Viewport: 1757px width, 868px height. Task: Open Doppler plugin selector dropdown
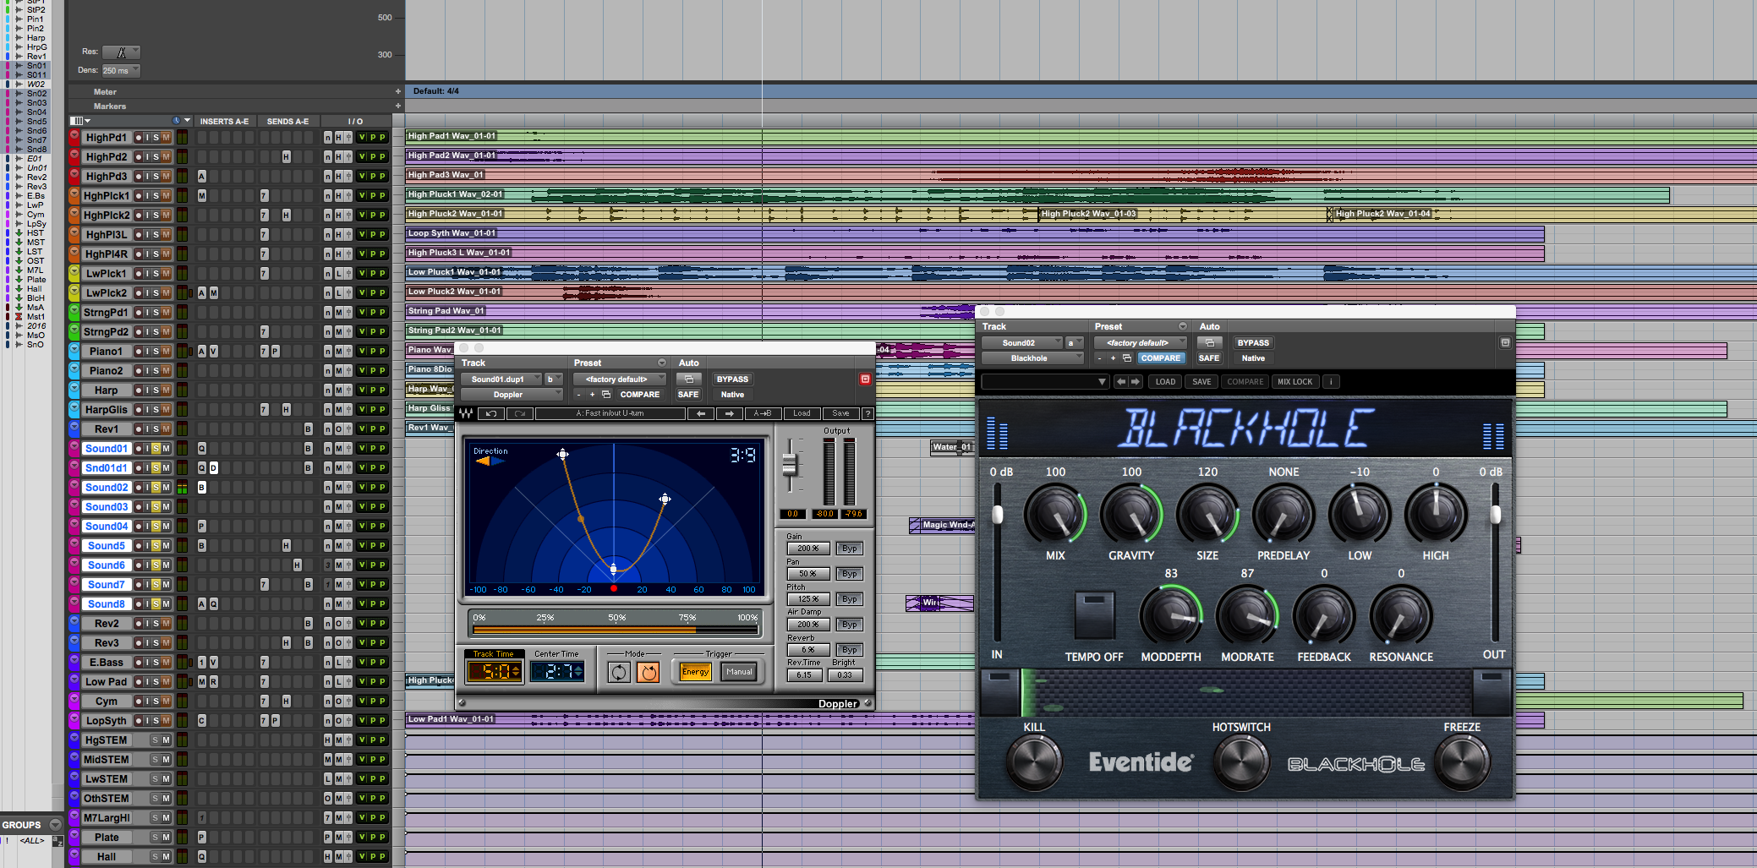[512, 395]
